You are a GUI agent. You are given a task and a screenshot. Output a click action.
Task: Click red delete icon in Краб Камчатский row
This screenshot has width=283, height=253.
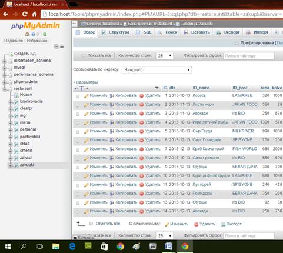tap(142, 149)
